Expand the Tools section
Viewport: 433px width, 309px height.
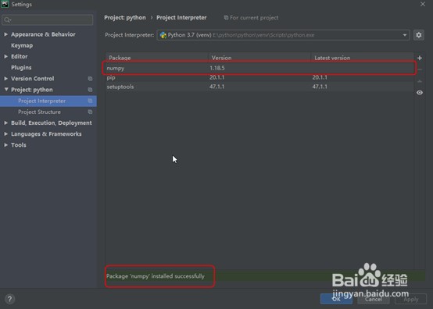pyautogui.click(x=5, y=145)
